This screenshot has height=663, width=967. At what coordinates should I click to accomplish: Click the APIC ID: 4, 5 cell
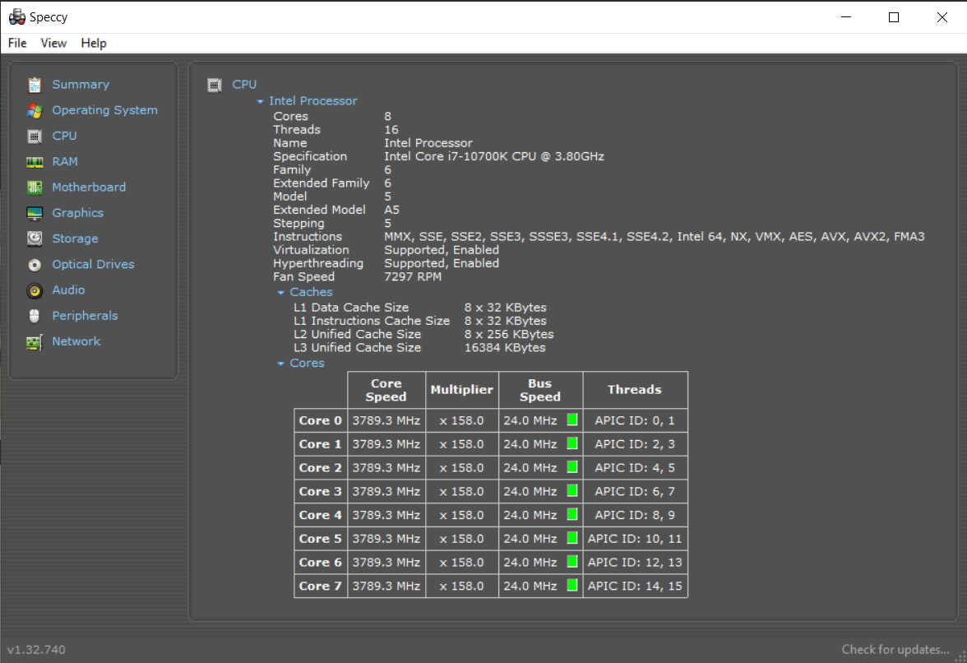635,467
